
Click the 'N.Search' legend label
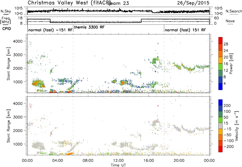234,11
